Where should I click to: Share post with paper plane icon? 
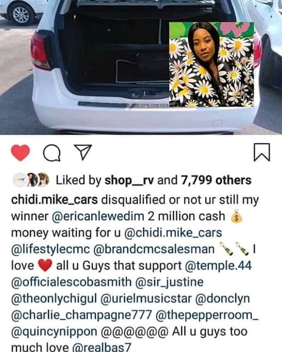tap(83, 152)
